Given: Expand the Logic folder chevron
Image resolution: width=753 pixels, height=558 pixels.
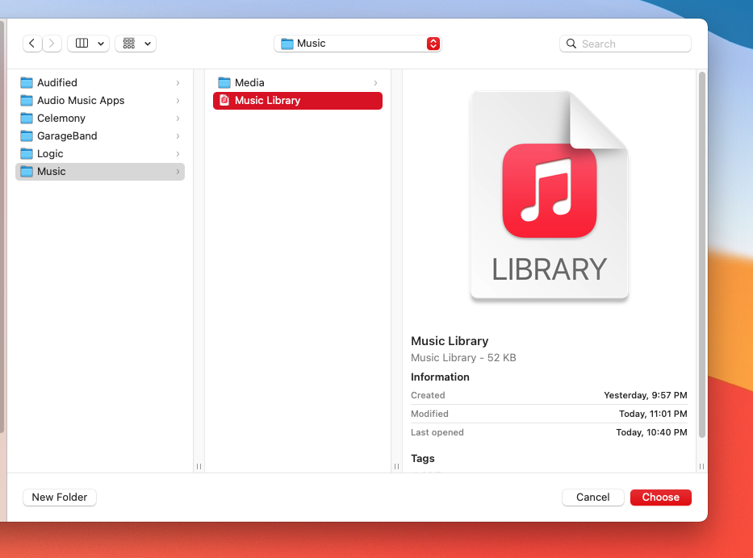Looking at the screenshot, I should point(178,154).
